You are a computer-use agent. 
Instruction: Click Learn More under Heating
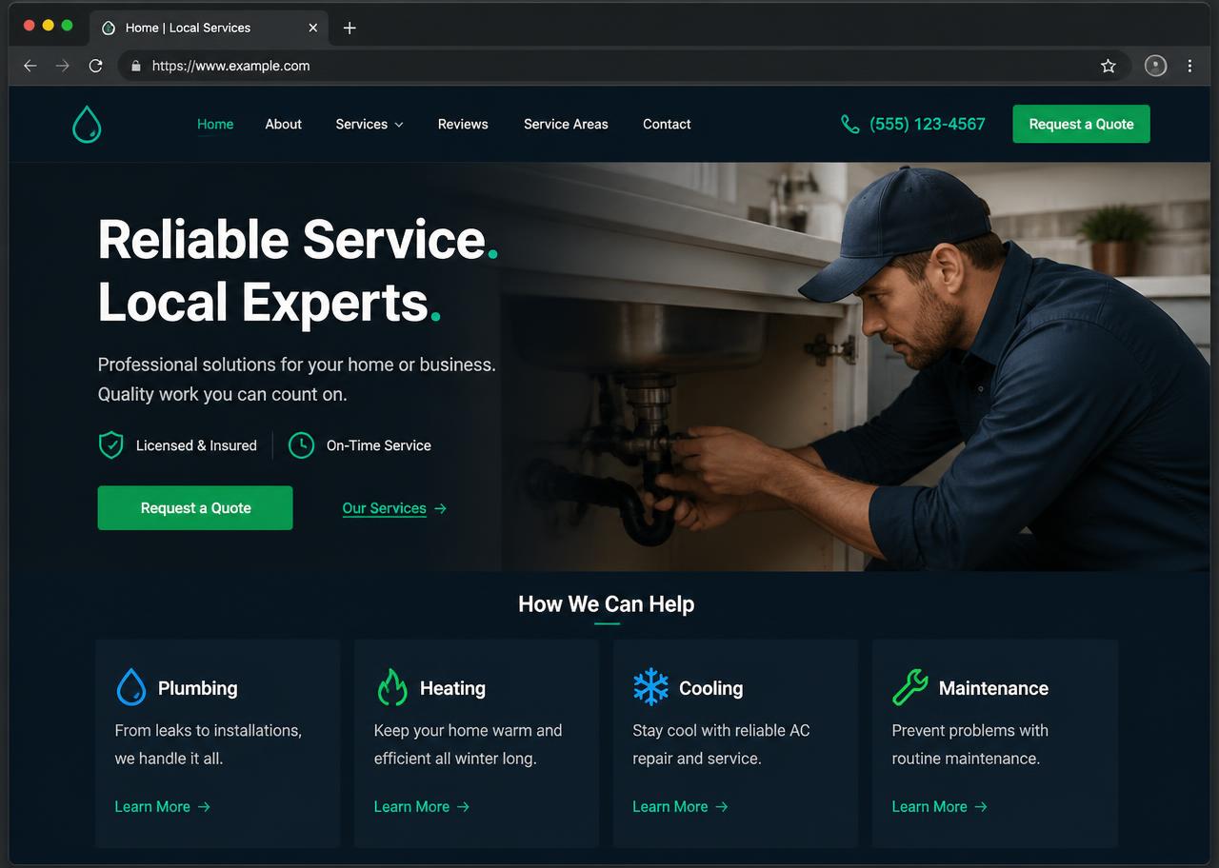(422, 807)
